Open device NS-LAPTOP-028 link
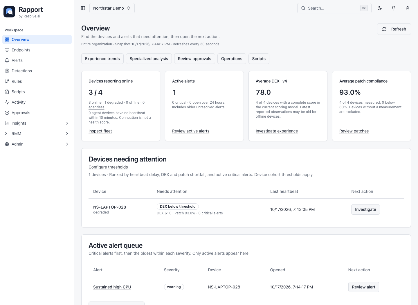Viewport: 418px width, 305px height. pos(109,207)
